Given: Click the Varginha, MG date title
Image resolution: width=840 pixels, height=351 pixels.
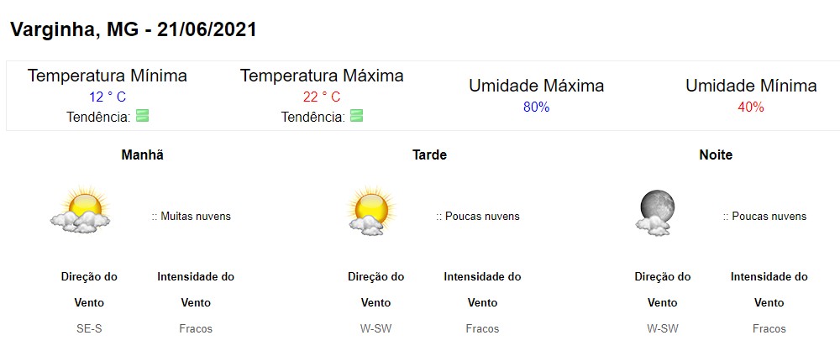Looking at the screenshot, I should point(134,29).
